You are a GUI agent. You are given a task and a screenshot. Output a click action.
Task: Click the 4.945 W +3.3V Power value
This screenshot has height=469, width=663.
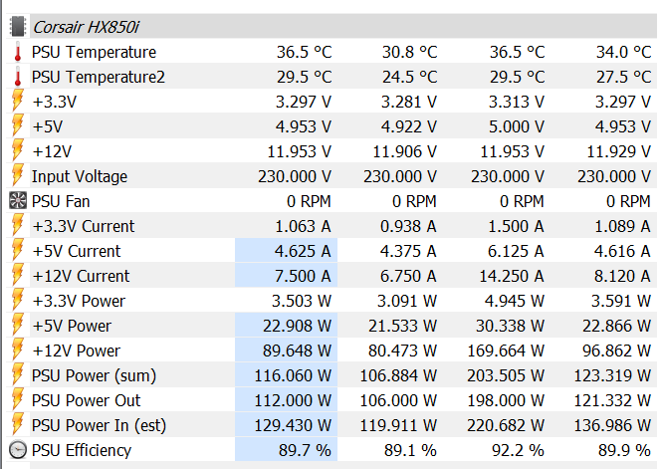(515, 301)
